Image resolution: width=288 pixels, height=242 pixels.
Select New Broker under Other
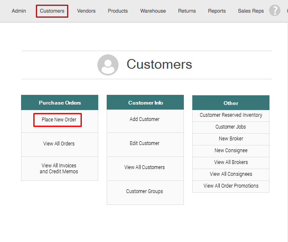tap(231, 139)
